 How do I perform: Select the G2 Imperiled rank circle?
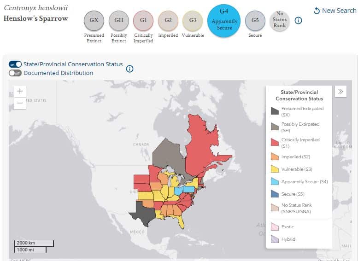pyautogui.click(x=168, y=20)
